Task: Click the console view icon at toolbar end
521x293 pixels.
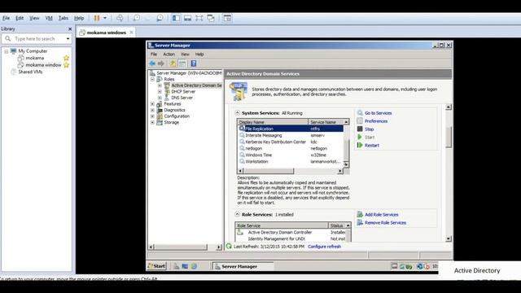Action: pyautogui.click(x=227, y=18)
